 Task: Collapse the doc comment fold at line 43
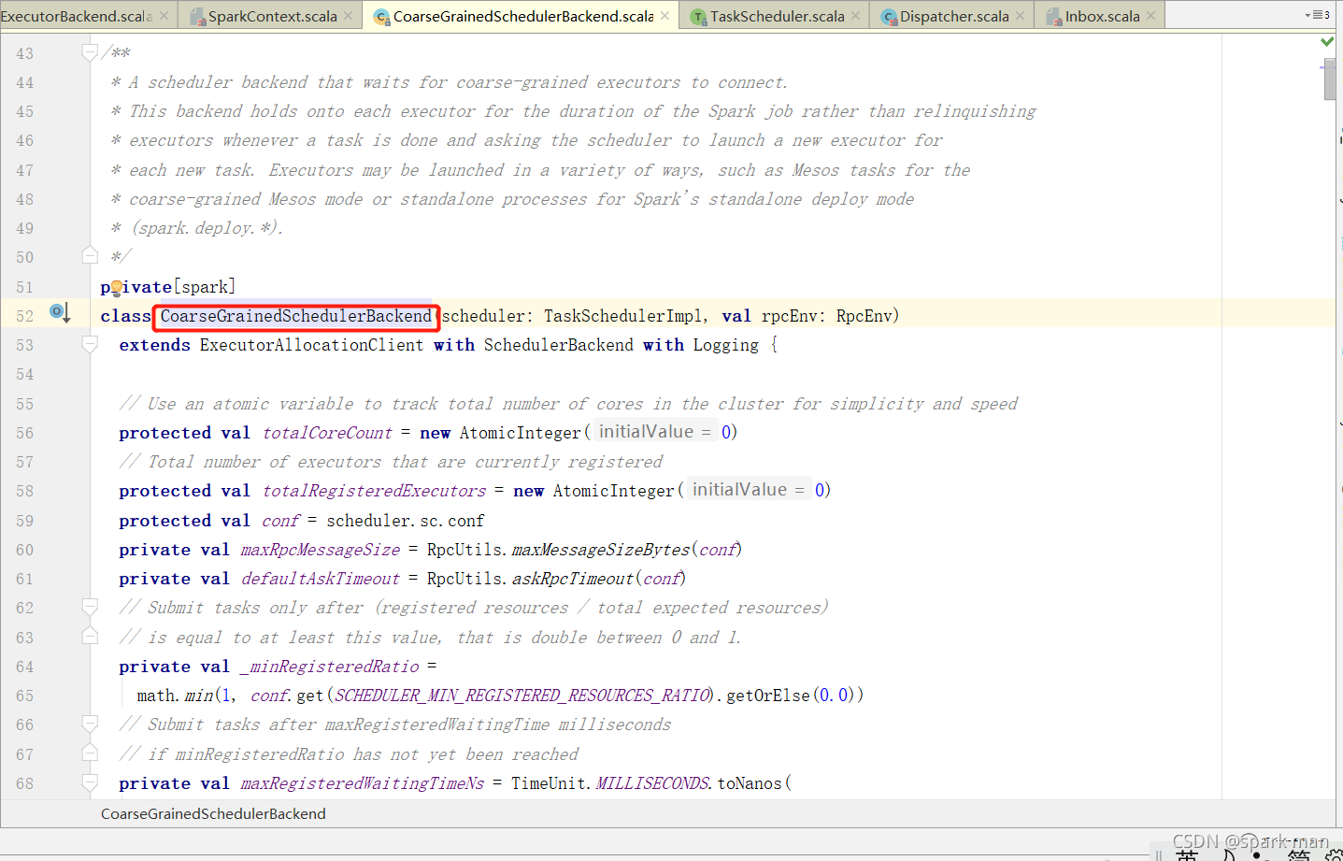pos(90,52)
